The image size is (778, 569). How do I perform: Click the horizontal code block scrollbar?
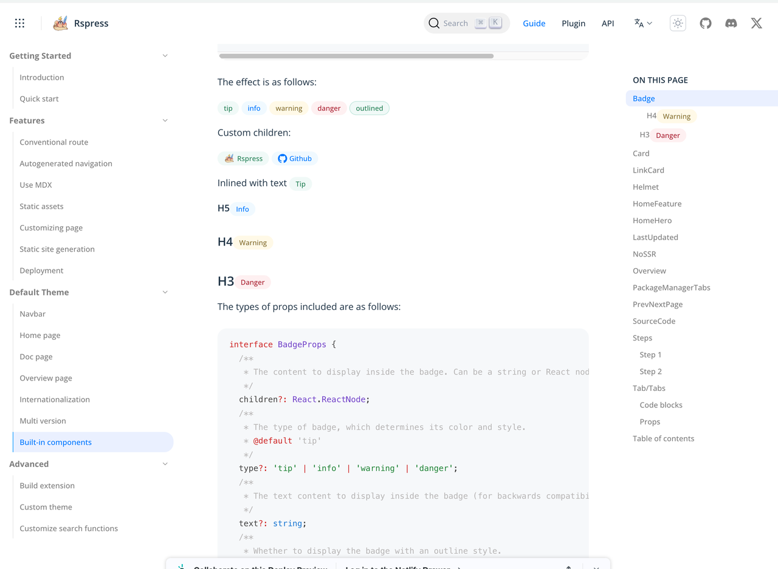click(356, 56)
